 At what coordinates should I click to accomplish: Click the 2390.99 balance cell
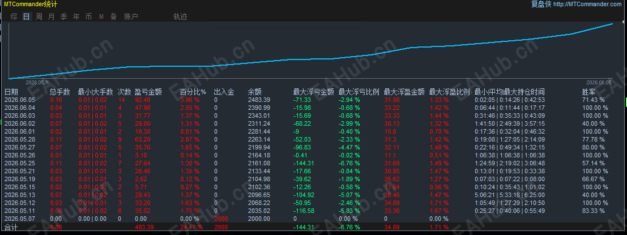pos(260,108)
